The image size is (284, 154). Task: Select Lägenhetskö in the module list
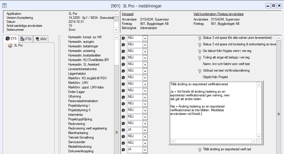[77, 74]
